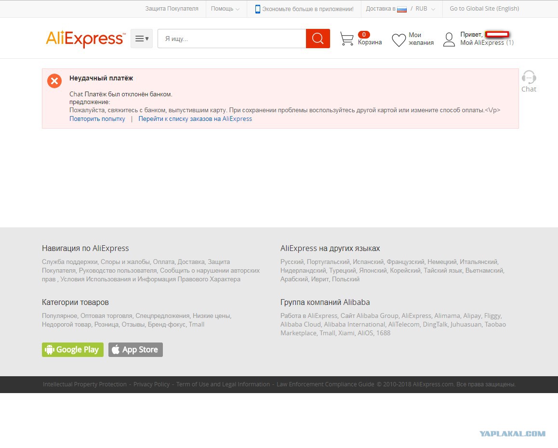Click the 'App Store' button
The height and width of the screenshot is (448, 558).
pyautogui.click(x=135, y=350)
